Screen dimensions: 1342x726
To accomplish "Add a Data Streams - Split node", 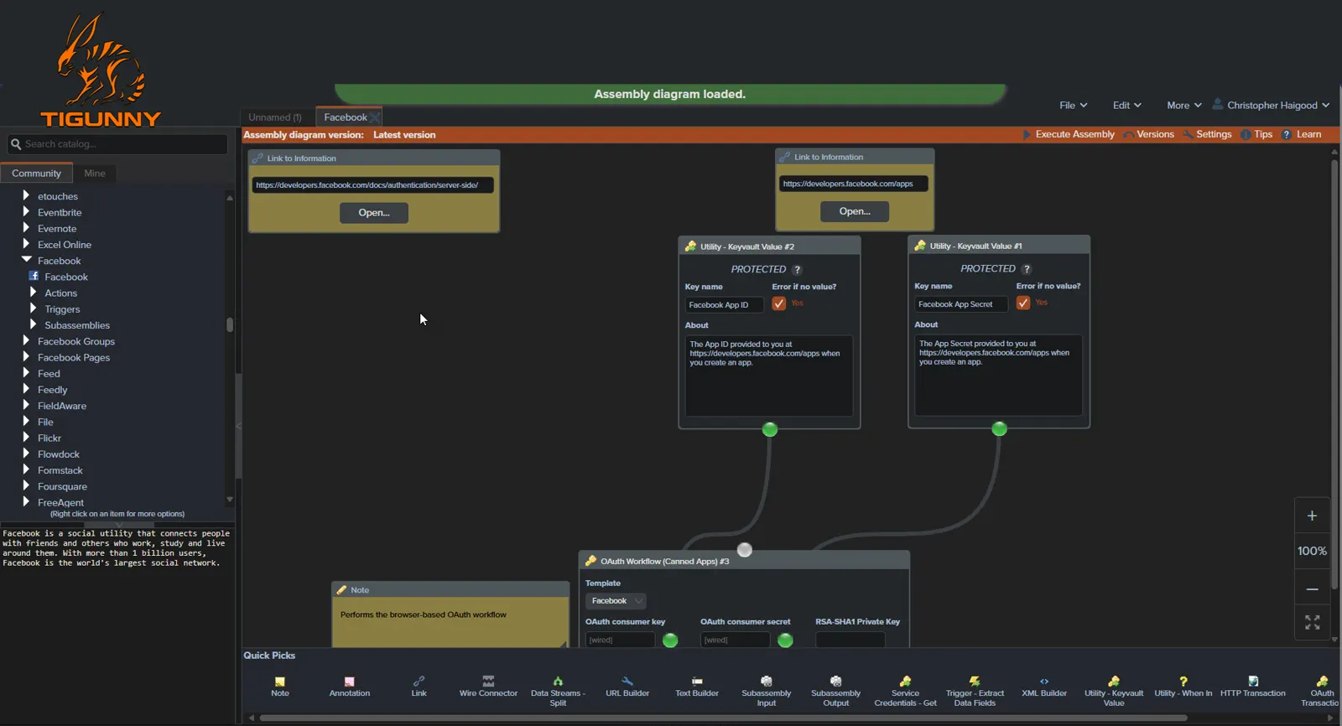I will pyautogui.click(x=558, y=692).
